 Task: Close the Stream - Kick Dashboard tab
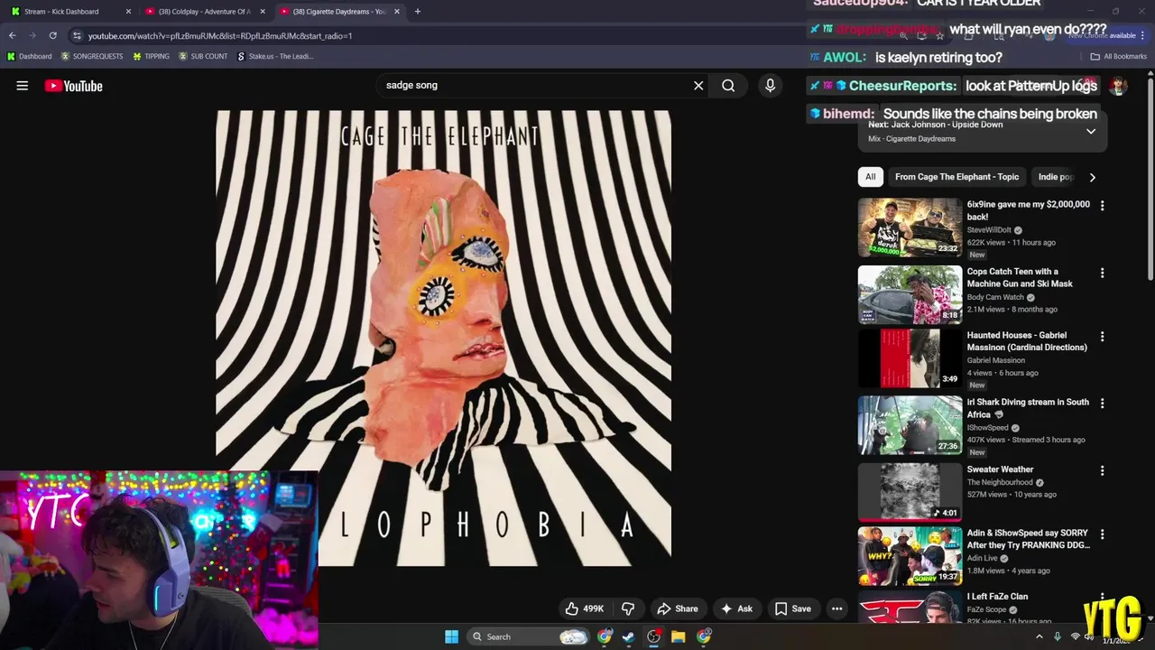coord(128,12)
